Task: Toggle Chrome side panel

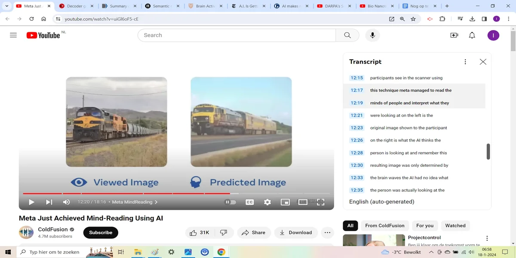Action: [x=484, y=19]
